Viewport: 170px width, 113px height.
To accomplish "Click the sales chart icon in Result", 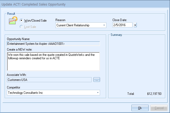I will 13,21.
